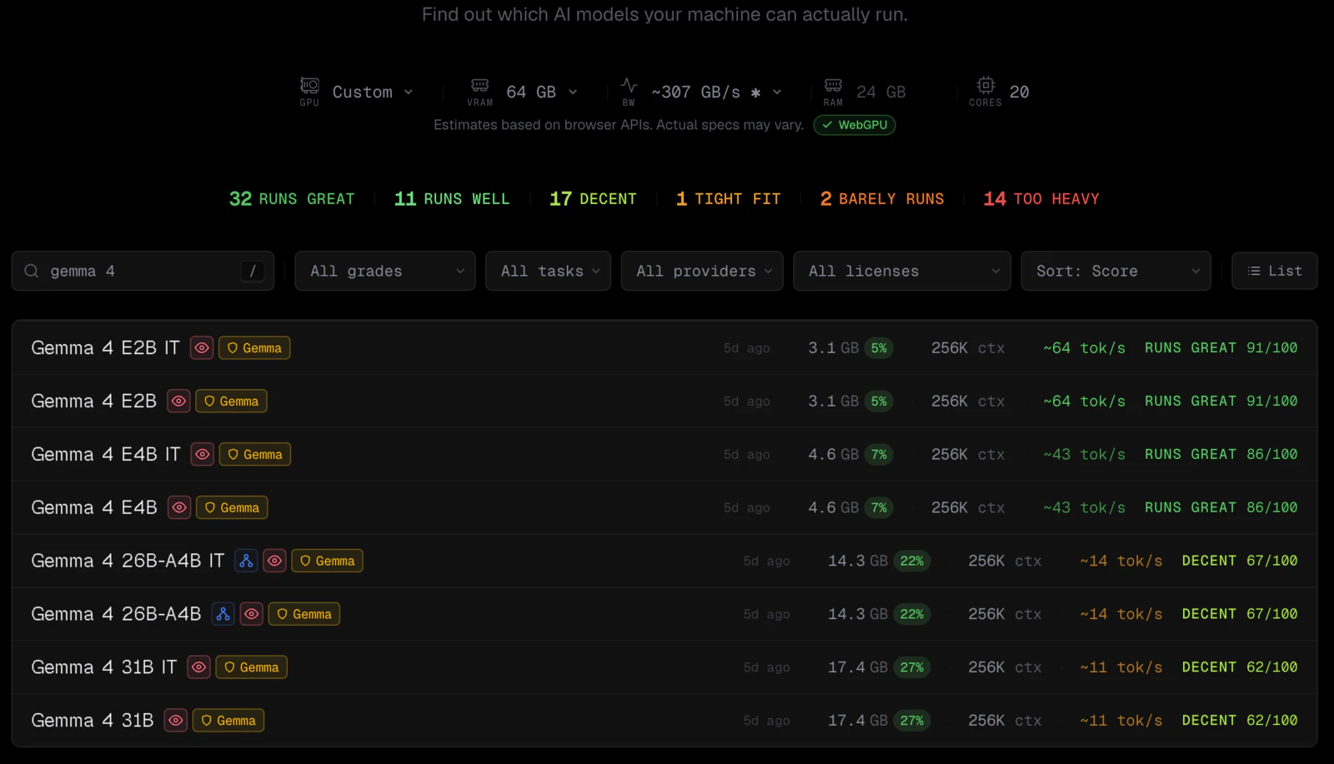Screen dimensions: 1334x764
Task: Filter by 2 Barely Runs
Action: pyautogui.click(x=882, y=199)
